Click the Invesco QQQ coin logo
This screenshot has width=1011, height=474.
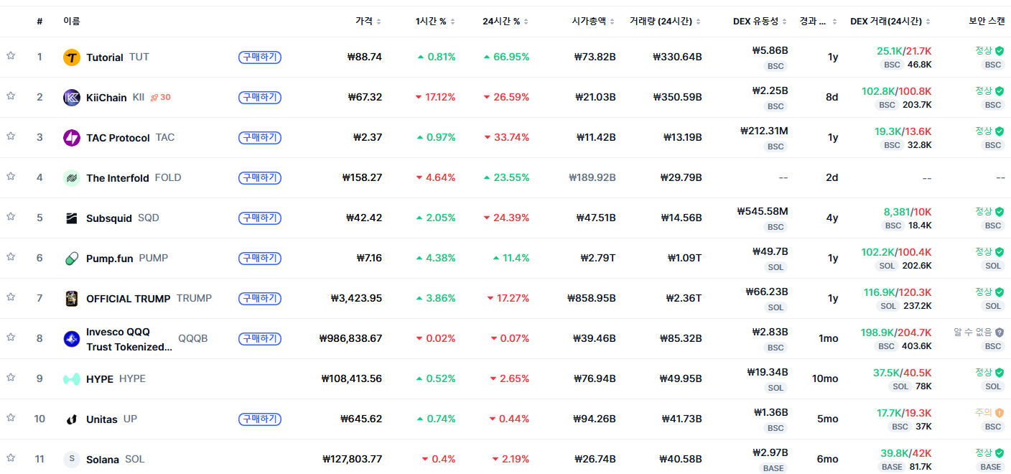coord(72,339)
